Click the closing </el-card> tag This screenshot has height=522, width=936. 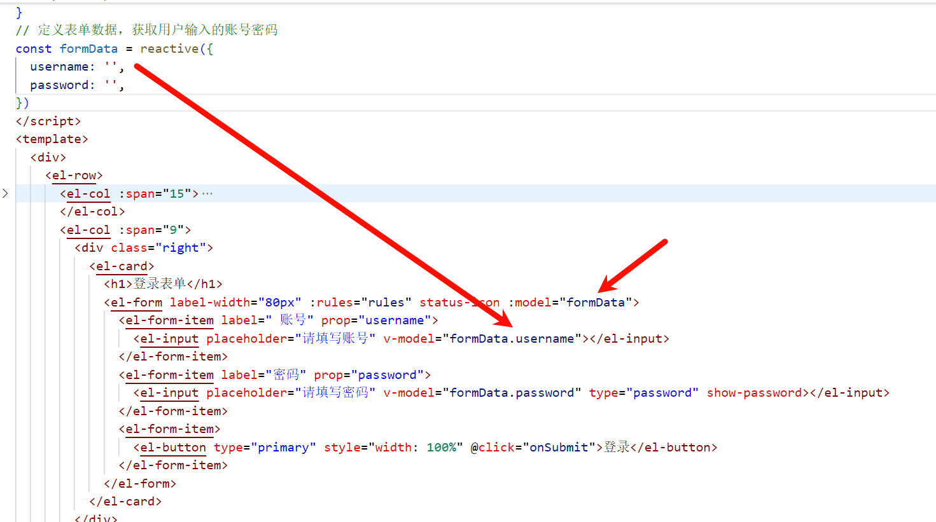point(125,501)
